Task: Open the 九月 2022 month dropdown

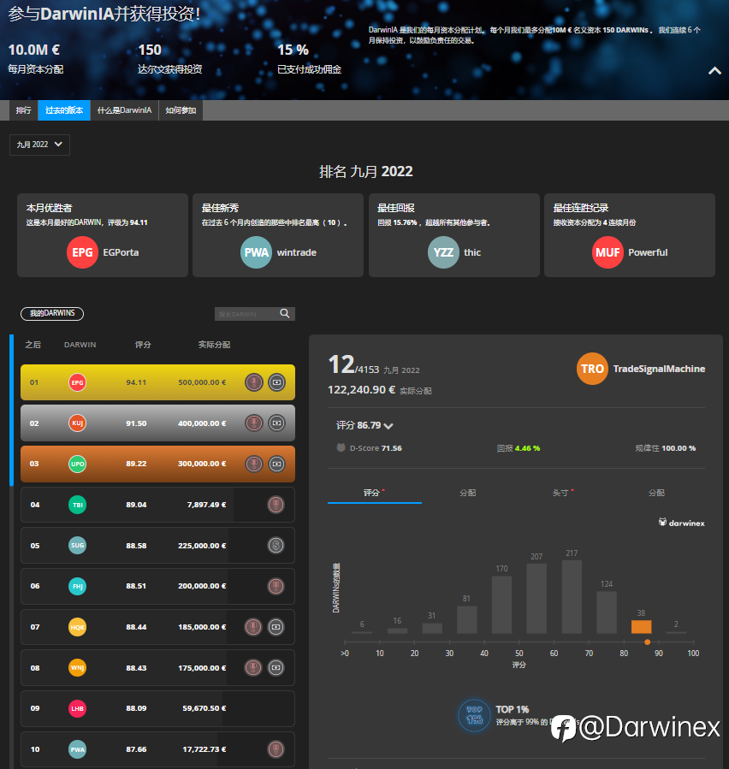Action: pos(39,145)
